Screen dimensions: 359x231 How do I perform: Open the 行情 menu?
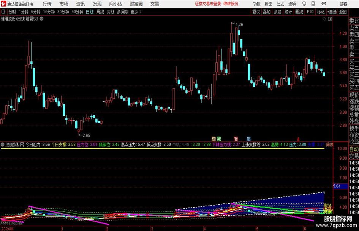[47, 4]
